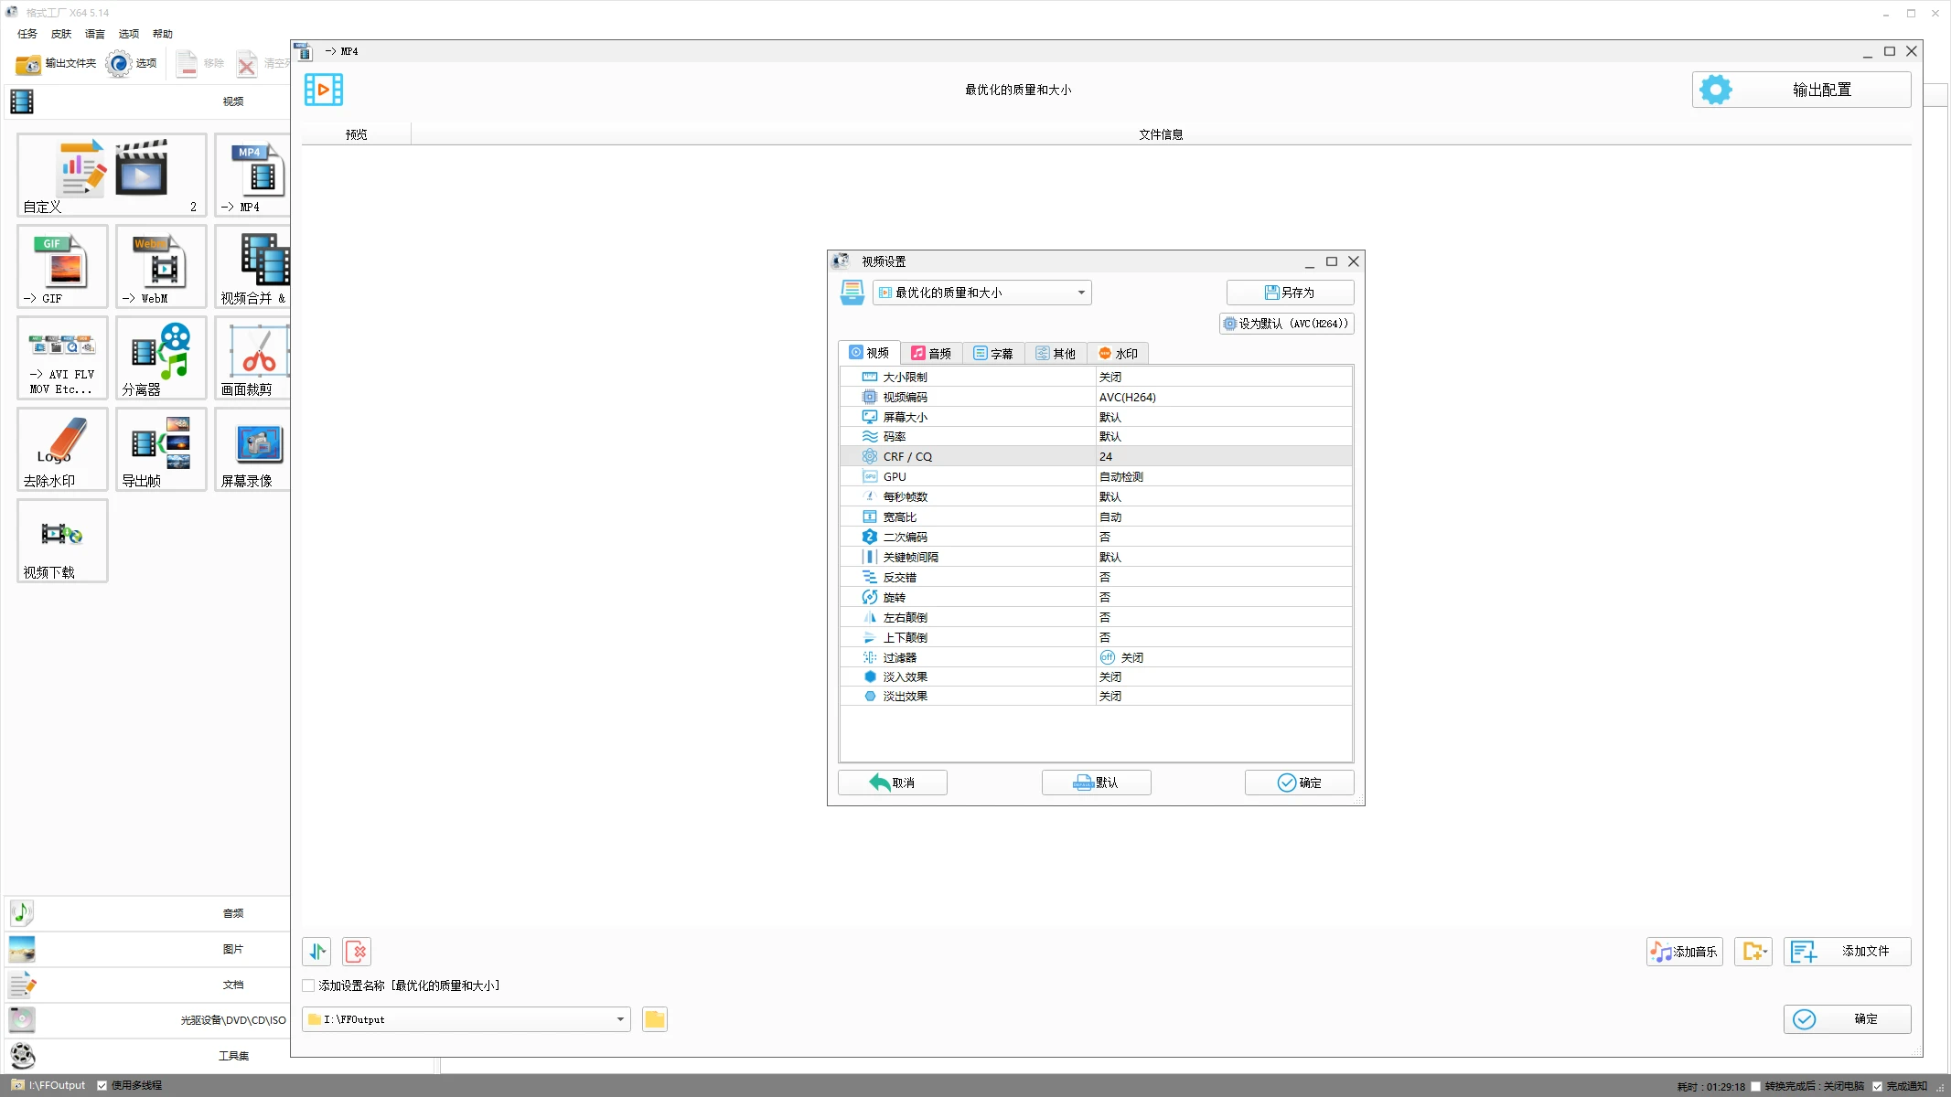Toggle the use multithreading (使用多线程) checkbox

point(102,1085)
